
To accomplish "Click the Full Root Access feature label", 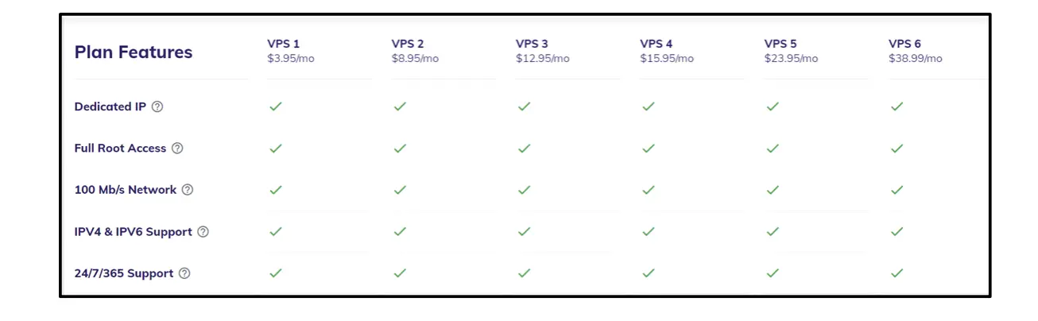I will coord(120,149).
